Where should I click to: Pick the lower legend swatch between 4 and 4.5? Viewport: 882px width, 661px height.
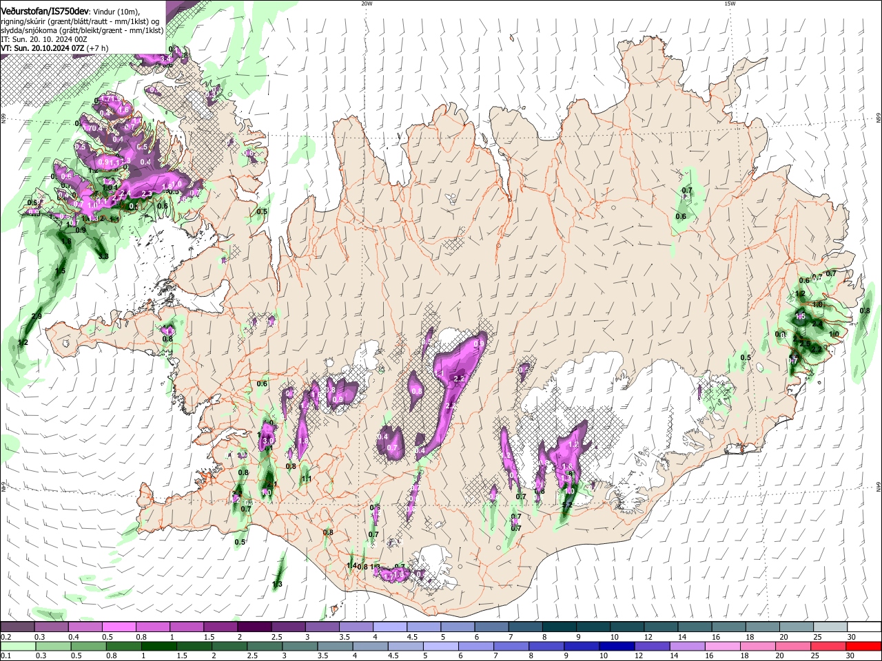[370, 646]
